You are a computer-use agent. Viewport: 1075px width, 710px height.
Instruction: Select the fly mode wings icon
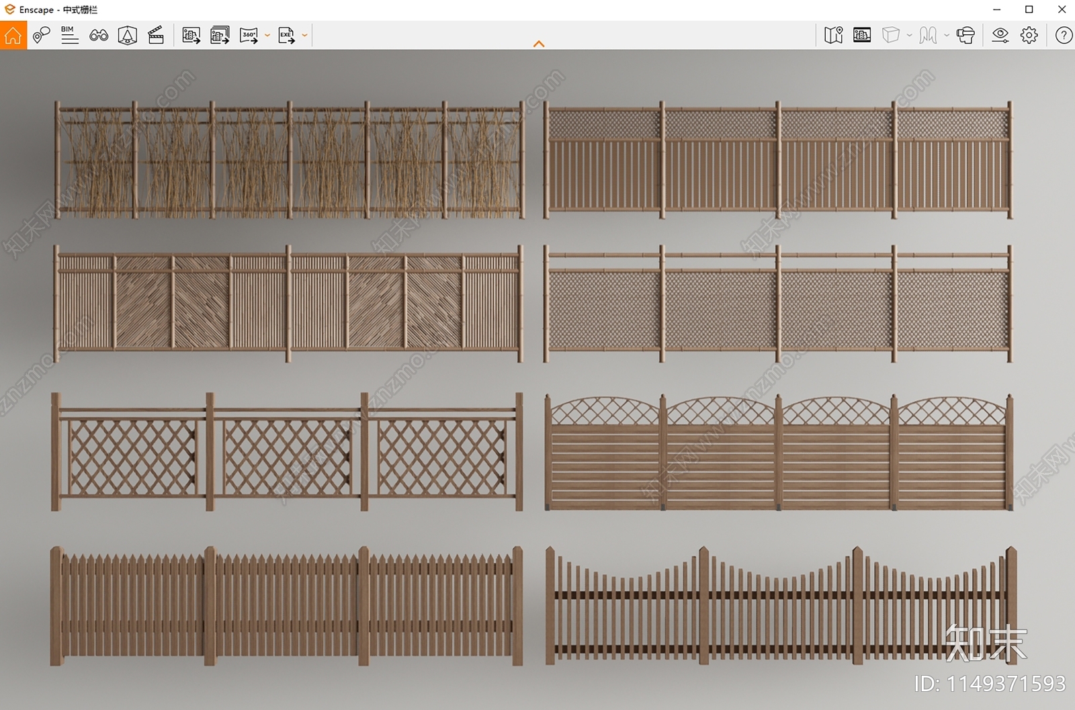[929, 36]
